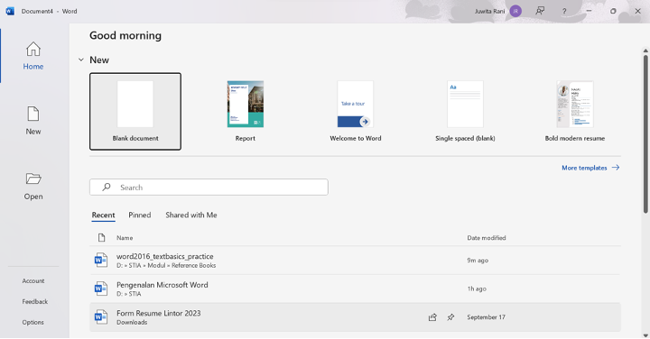This screenshot has width=650, height=339.
Task: Click the vertical scrollbar thumb
Action: (645, 134)
